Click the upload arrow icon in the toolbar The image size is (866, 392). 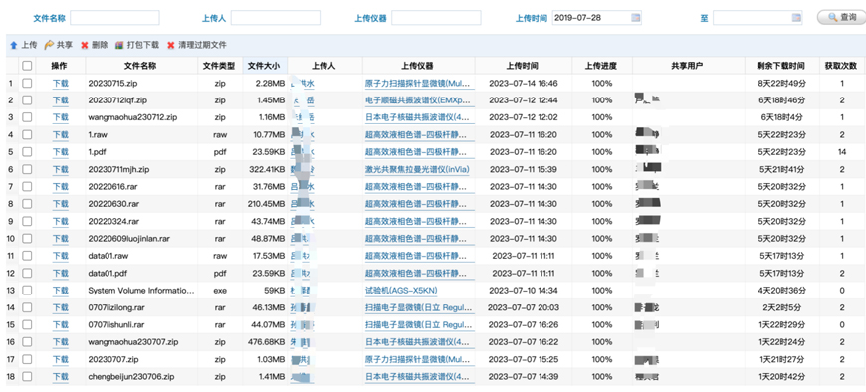point(14,46)
